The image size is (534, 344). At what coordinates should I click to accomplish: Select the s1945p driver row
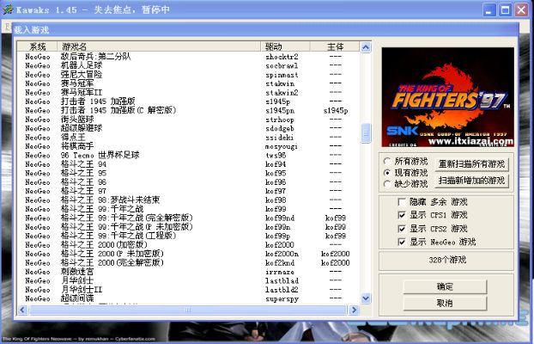(188, 101)
